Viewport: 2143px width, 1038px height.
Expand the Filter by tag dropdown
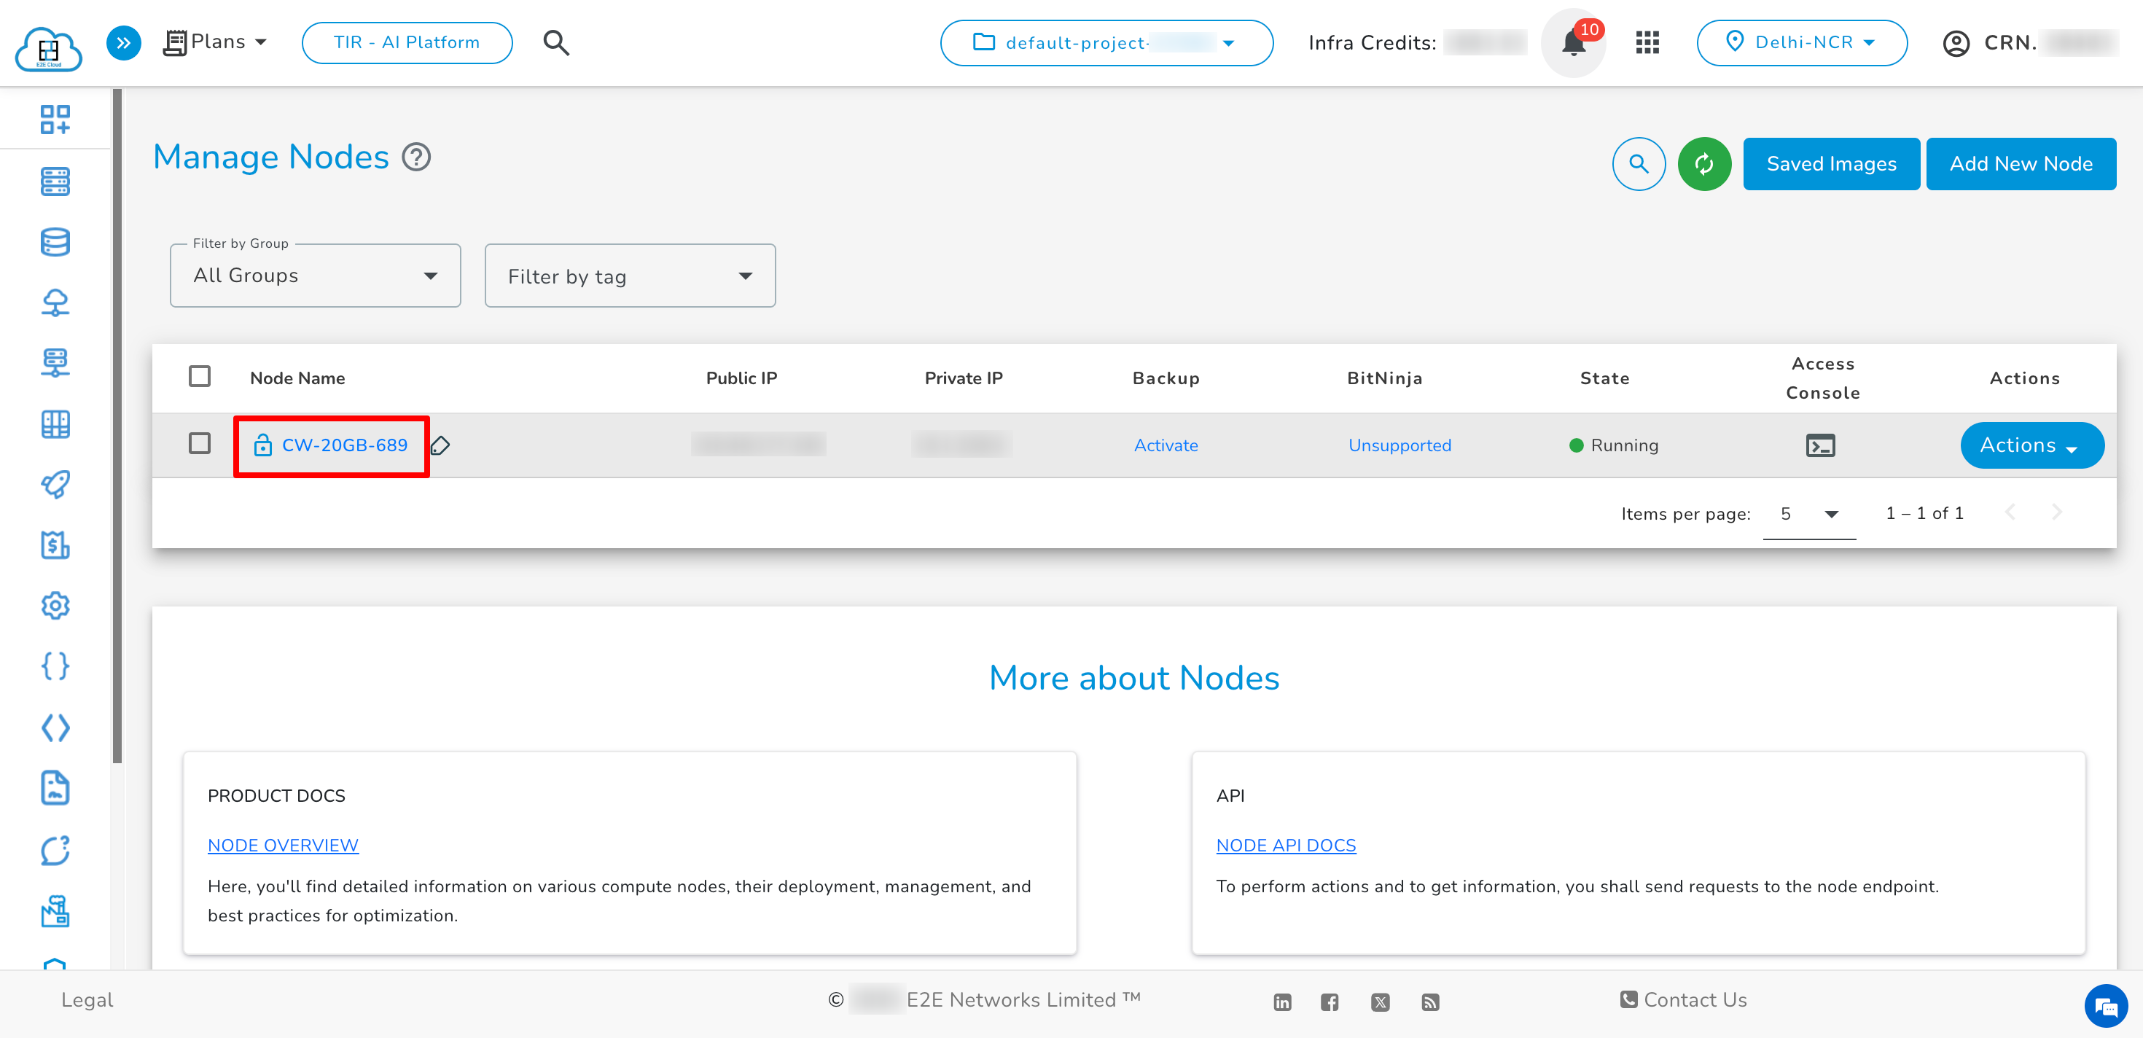coord(629,276)
